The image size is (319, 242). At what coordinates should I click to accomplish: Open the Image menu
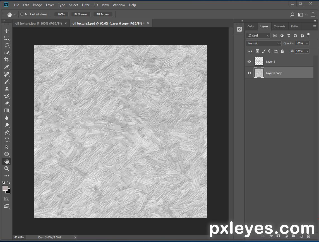coord(37,5)
